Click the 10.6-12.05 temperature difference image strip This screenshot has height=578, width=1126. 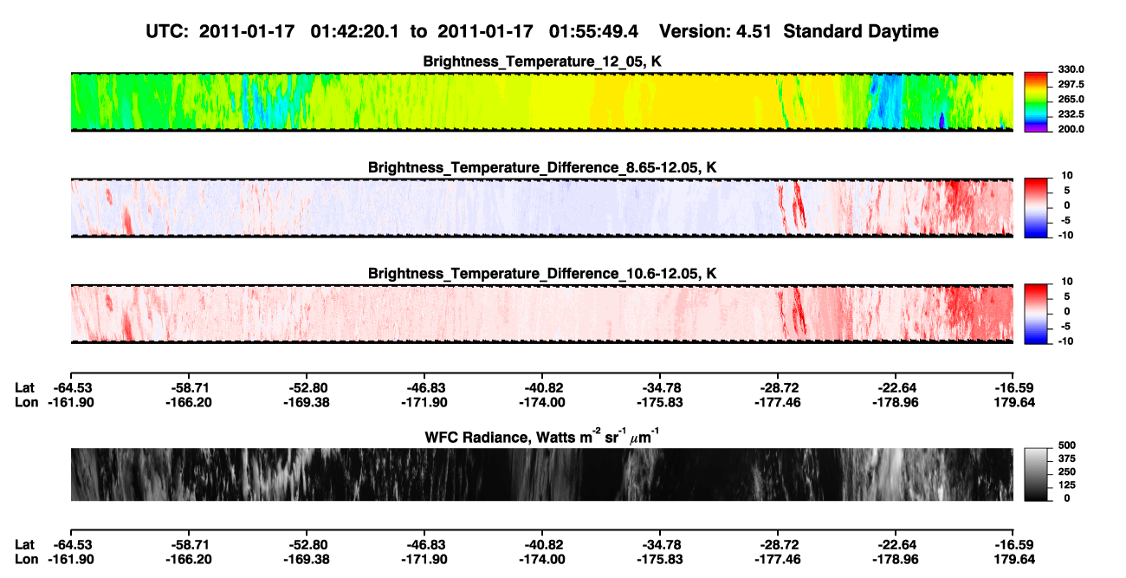coord(542,314)
